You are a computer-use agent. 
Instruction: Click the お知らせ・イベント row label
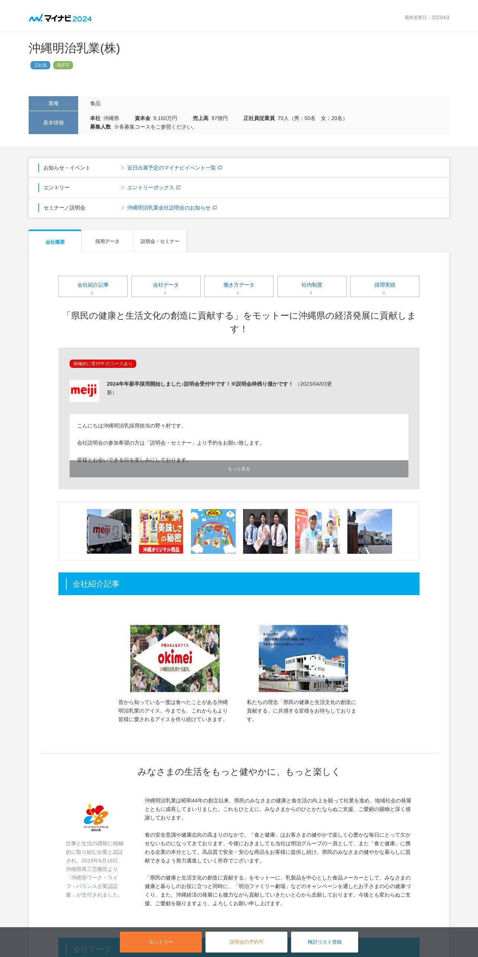click(67, 168)
